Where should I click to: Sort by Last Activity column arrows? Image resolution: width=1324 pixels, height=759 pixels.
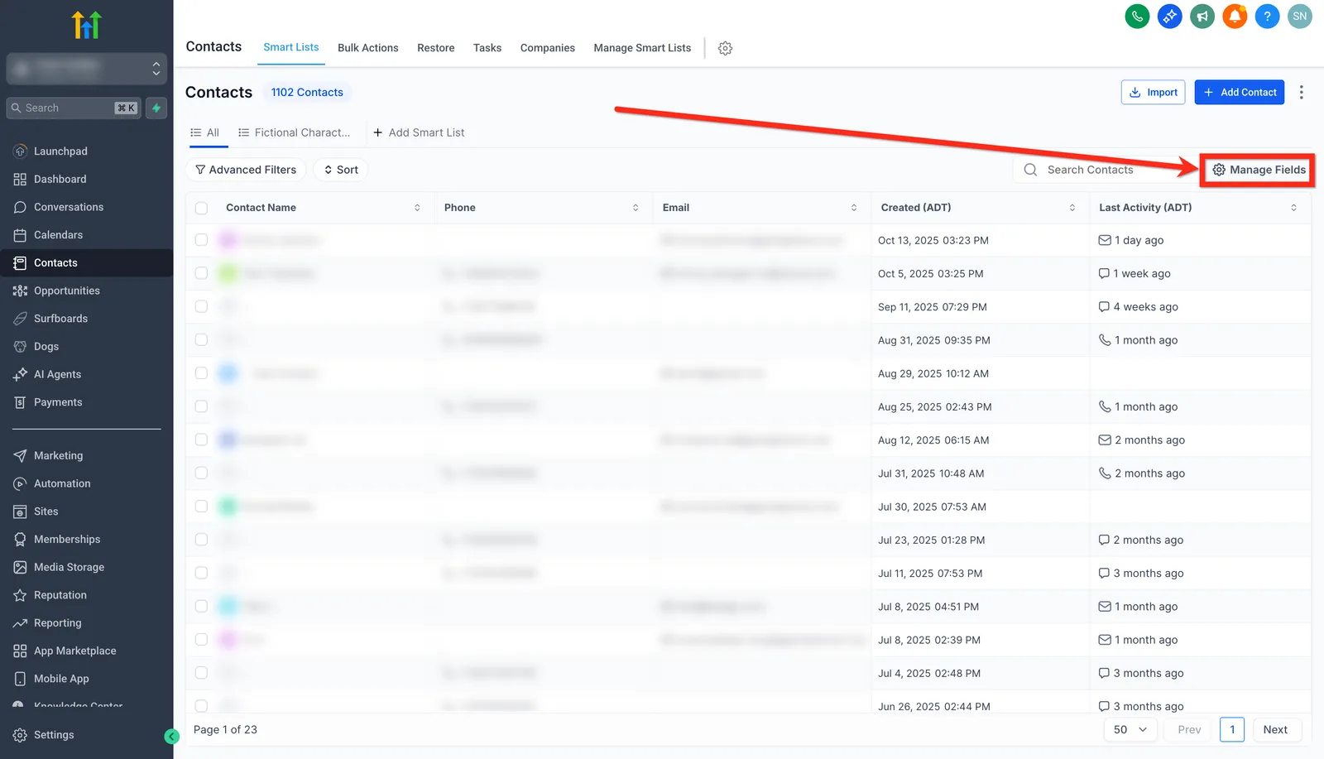coord(1294,208)
